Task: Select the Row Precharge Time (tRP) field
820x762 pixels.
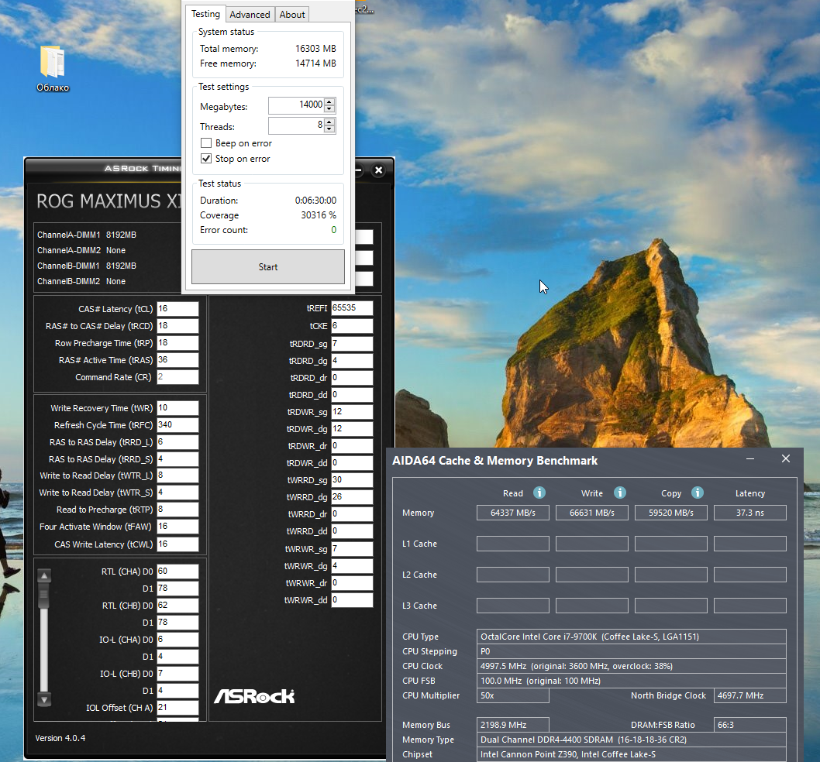Action: pos(177,343)
